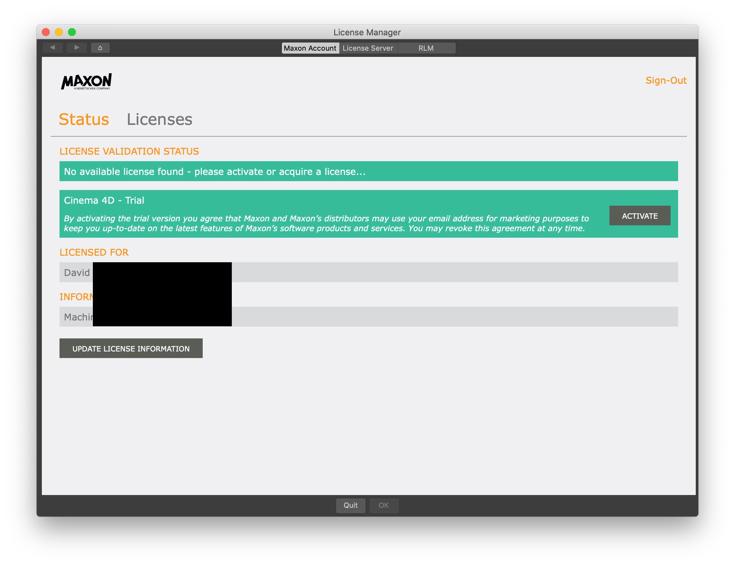Open the License Server tab

tap(367, 48)
